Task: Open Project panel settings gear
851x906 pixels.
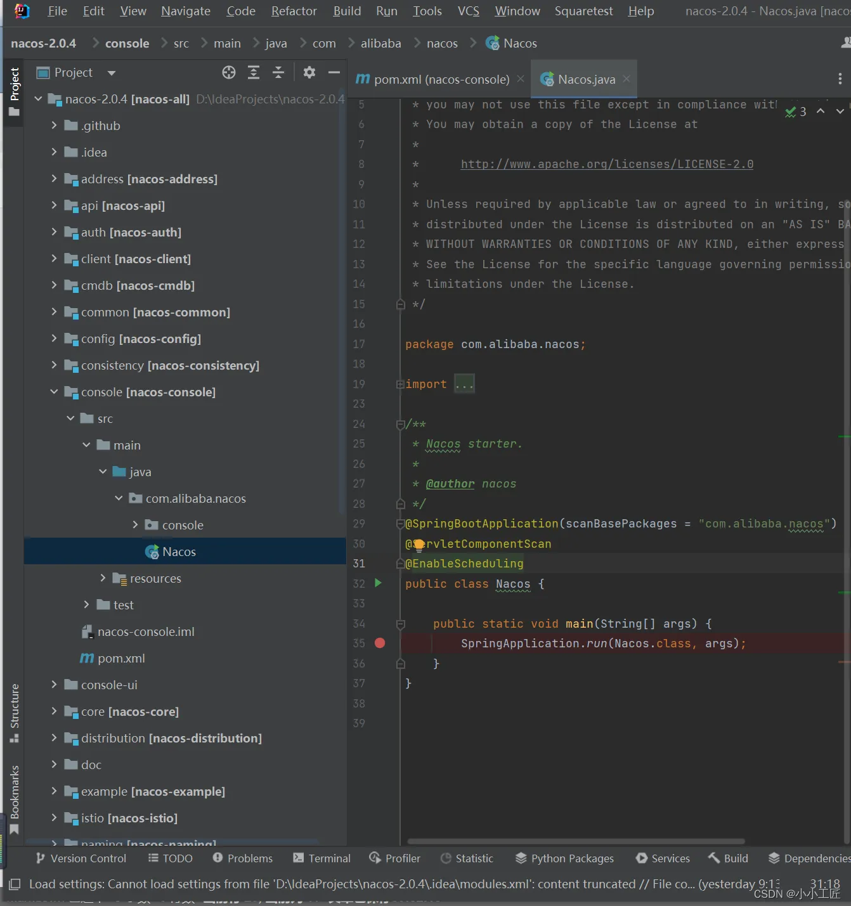Action: point(309,72)
